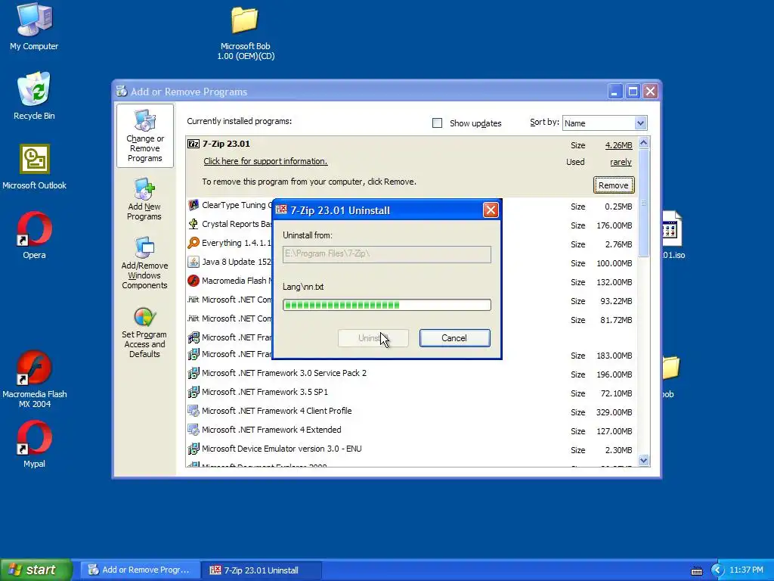Click 7-Zip size value 4.26MB
The width and height of the screenshot is (774, 581).
point(618,145)
